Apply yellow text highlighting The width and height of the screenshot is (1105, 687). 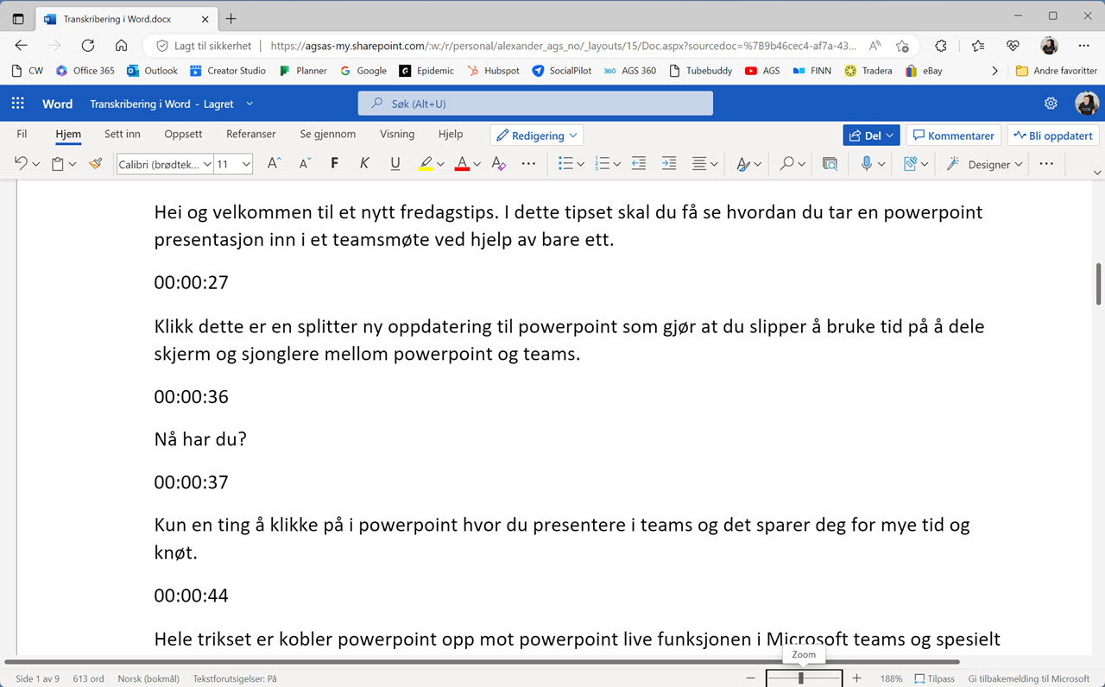click(x=427, y=163)
